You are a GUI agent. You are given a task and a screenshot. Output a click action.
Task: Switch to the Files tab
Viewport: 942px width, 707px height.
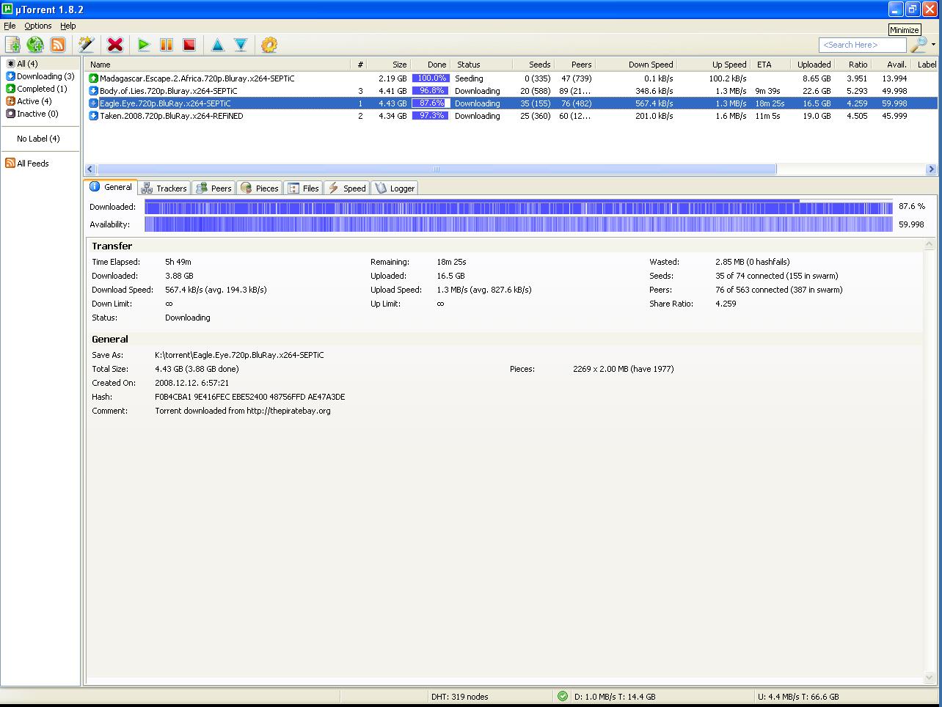click(304, 188)
